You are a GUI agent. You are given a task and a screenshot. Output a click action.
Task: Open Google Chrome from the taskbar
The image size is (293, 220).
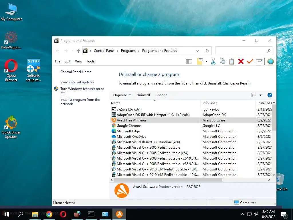[49, 214]
